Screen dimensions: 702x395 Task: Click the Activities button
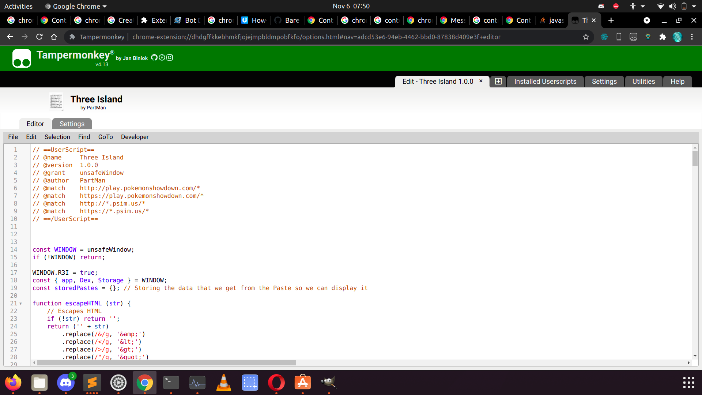(18, 6)
